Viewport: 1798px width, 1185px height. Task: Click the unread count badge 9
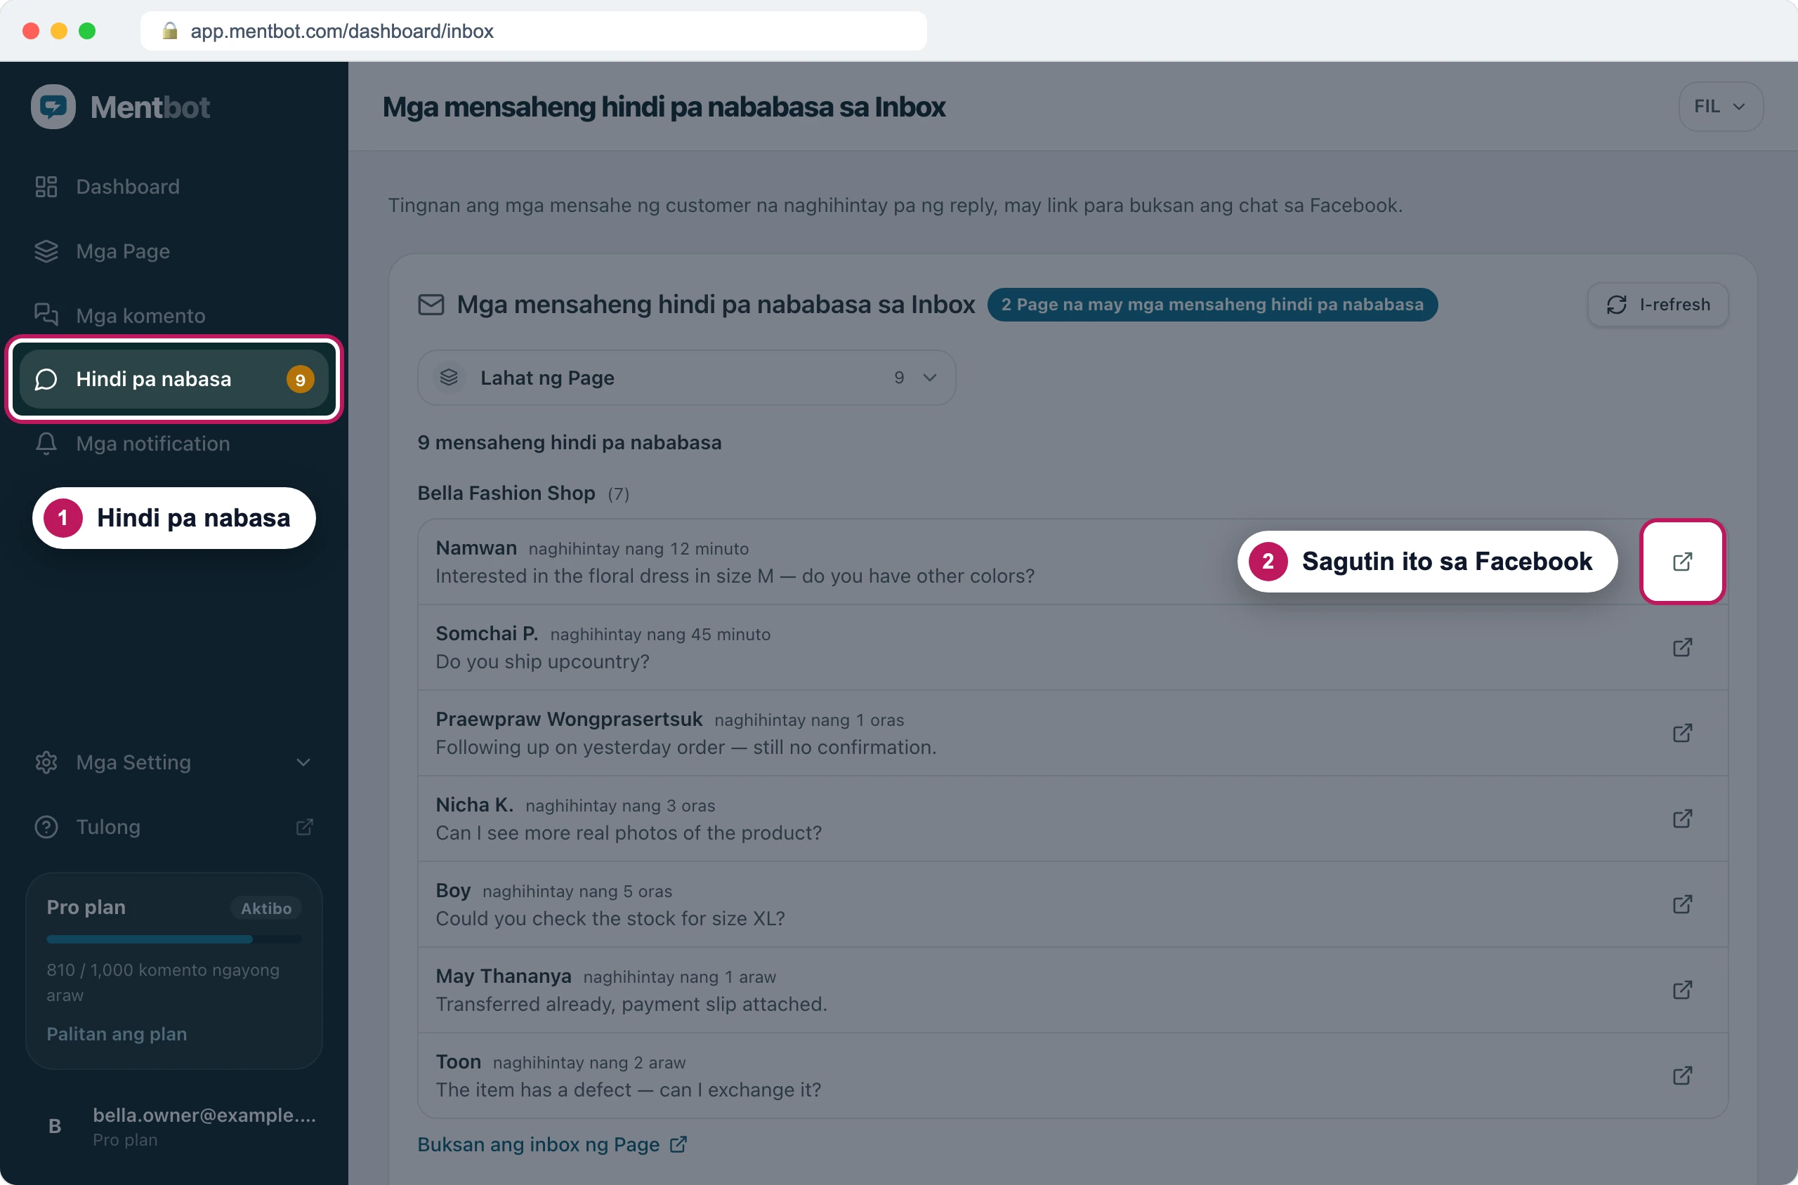click(300, 379)
